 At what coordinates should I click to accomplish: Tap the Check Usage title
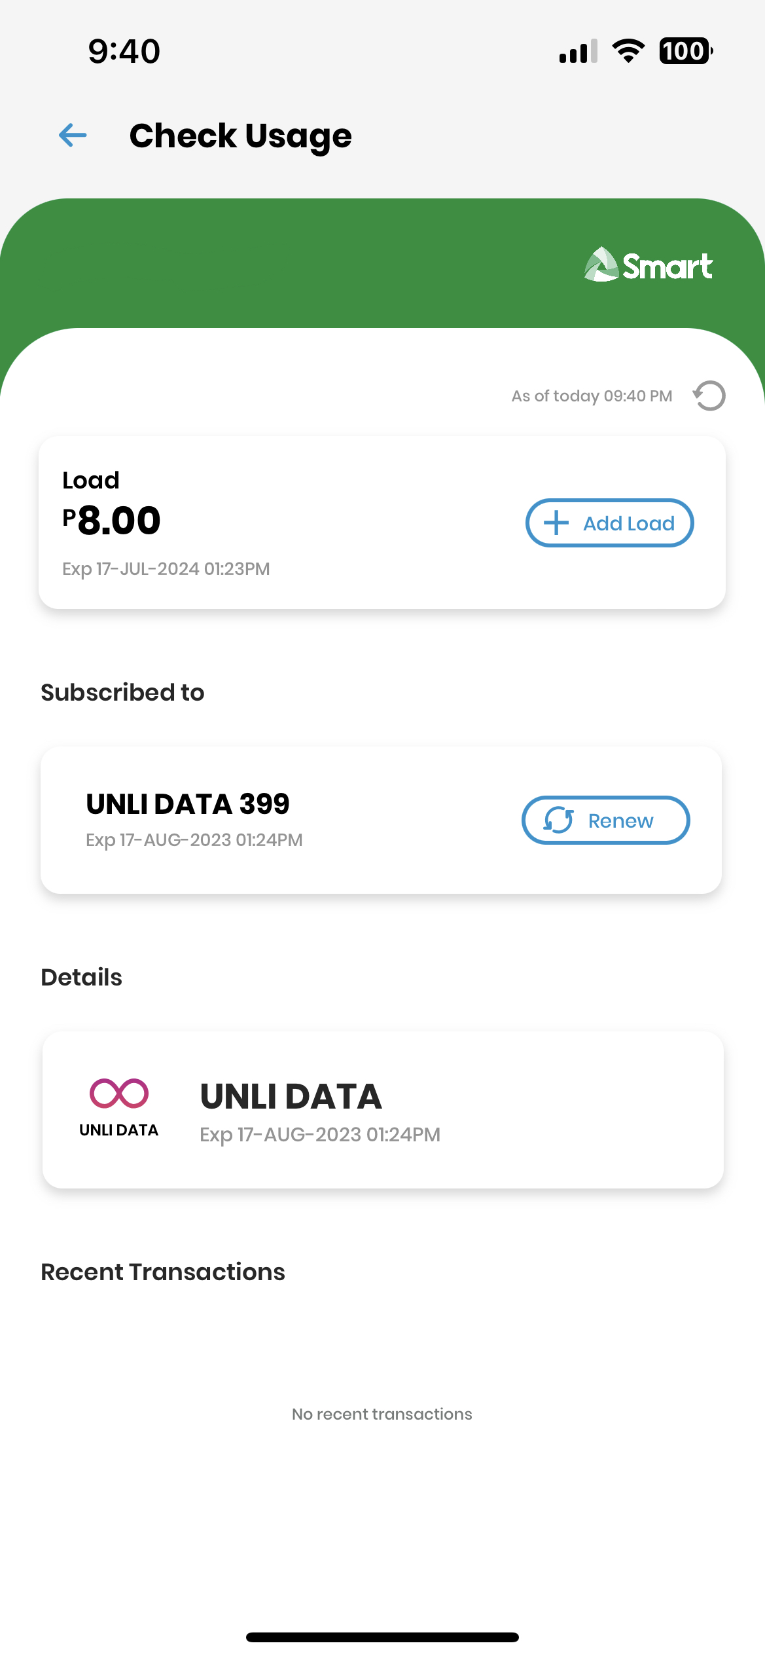click(240, 136)
